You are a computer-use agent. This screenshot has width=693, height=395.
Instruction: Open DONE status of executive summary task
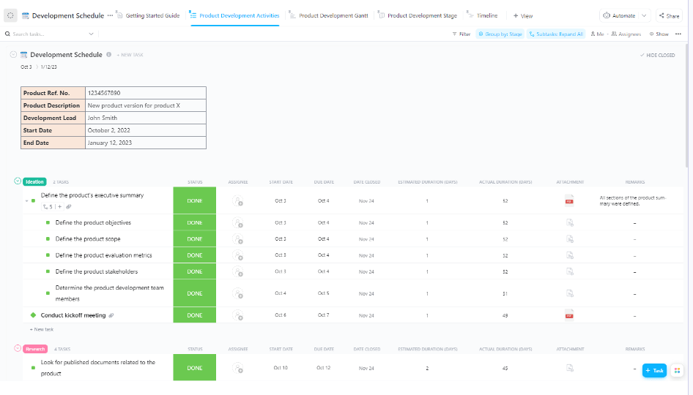click(194, 201)
